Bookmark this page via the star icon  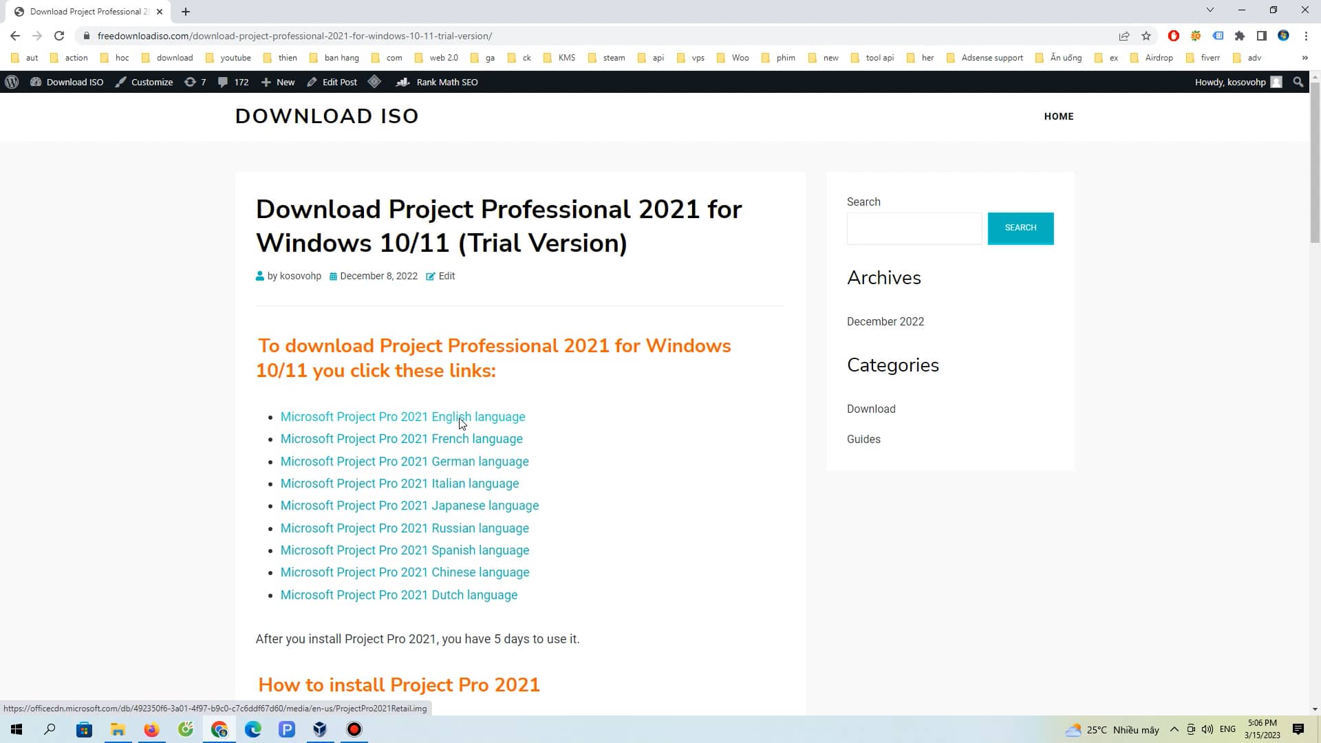coord(1146,36)
